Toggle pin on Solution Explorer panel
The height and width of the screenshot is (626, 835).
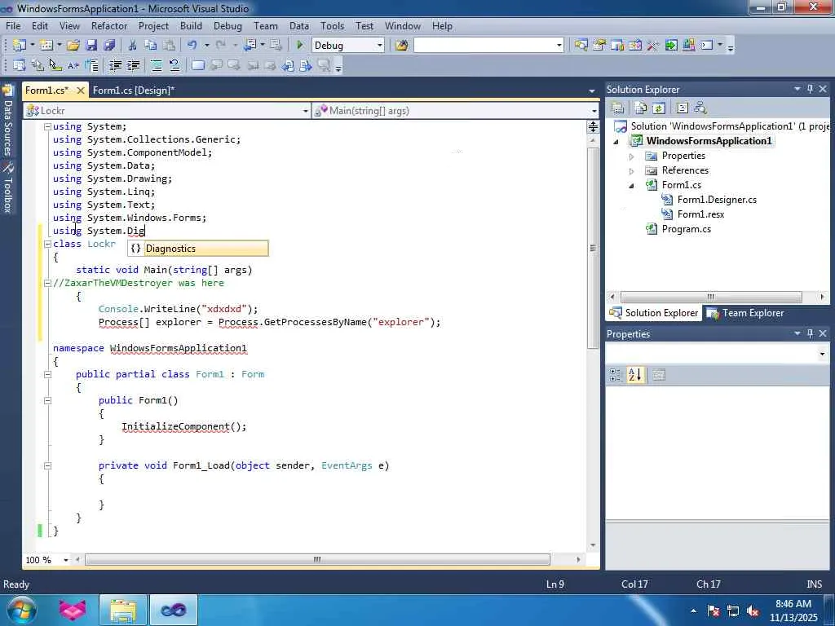click(x=810, y=89)
